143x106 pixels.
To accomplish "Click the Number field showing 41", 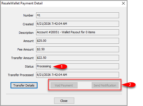I will point(78,15).
